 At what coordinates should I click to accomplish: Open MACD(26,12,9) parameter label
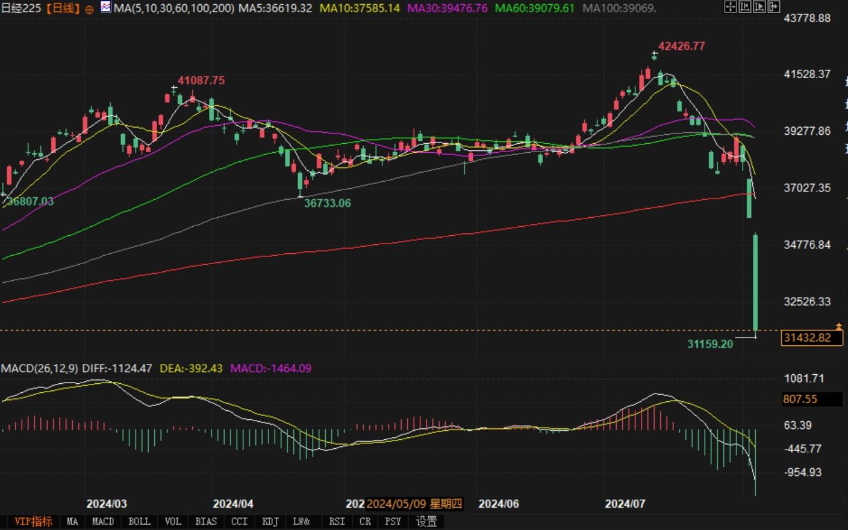pos(39,368)
